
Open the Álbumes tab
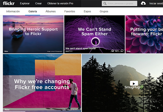[x=50, y=11]
